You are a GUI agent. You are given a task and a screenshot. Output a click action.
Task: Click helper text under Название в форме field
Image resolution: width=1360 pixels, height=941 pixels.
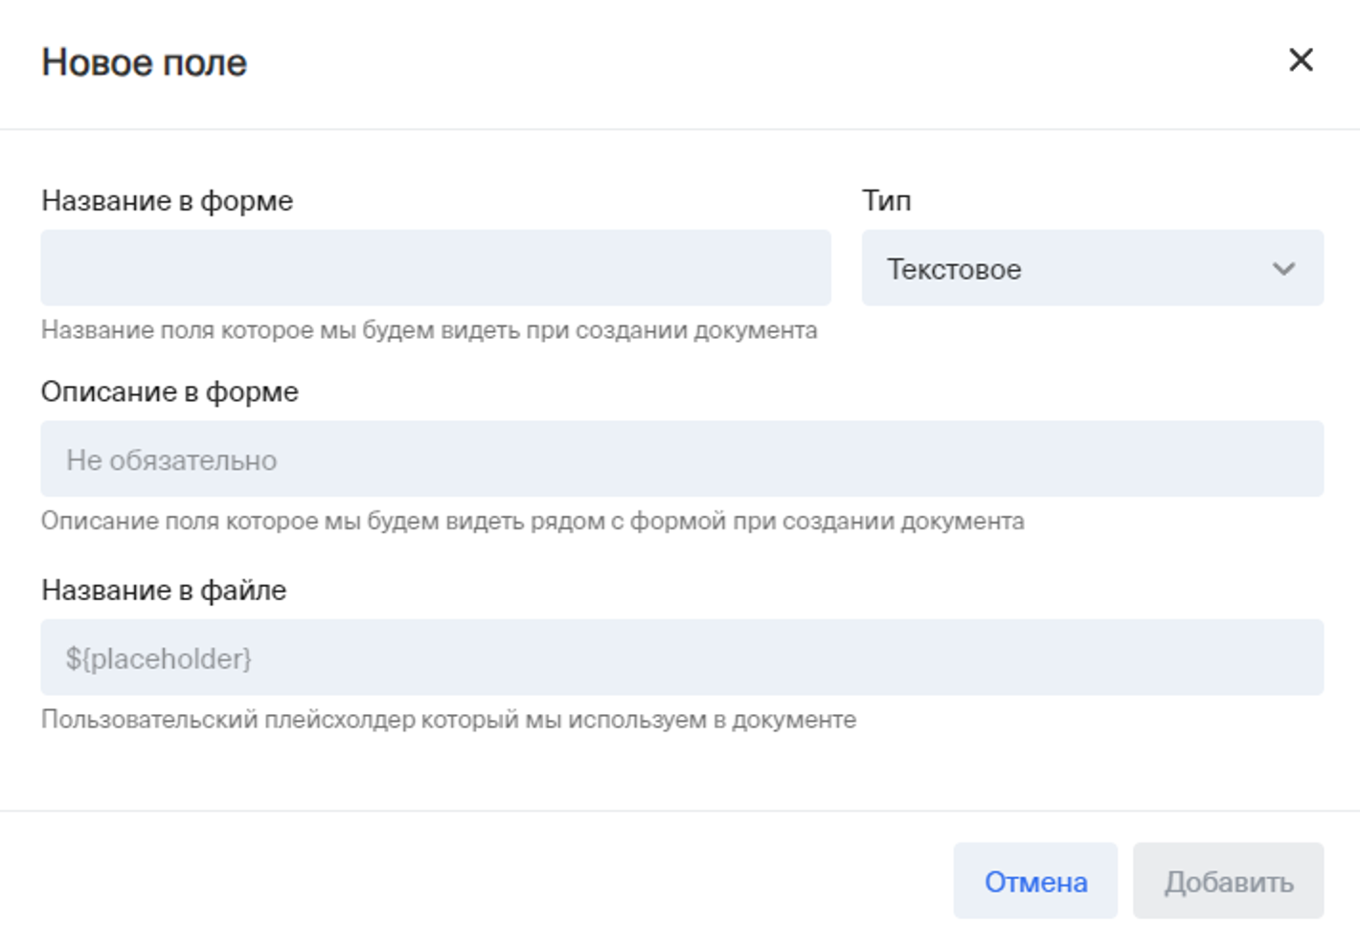click(429, 330)
